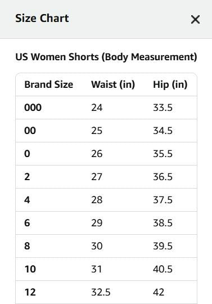Select brand size 00 row
The image size is (212, 304).
coord(106,131)
